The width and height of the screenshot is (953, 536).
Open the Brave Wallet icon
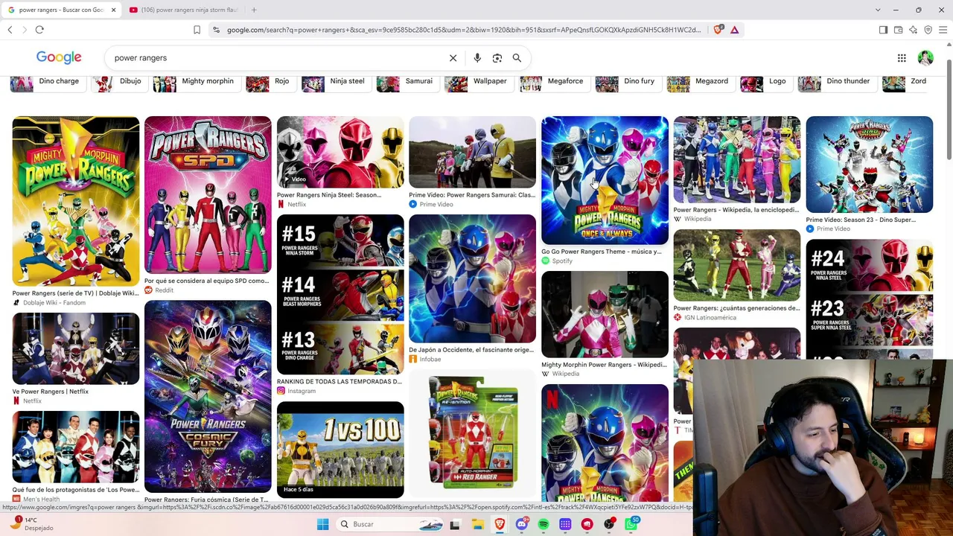click(898, 30)
